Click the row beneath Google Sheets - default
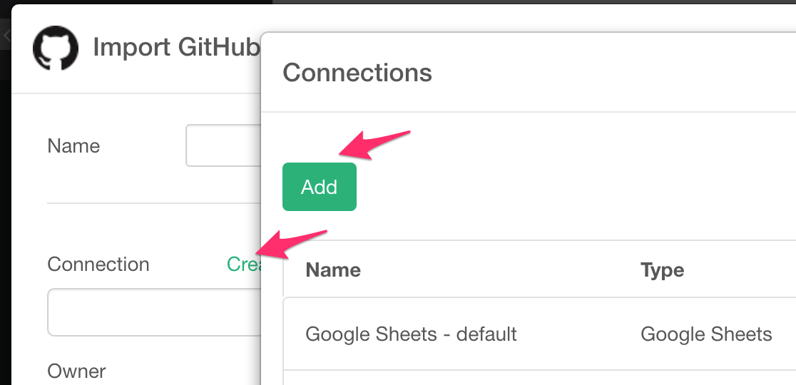Viewport: 796px width, 385px height. [x=539, y=378]
